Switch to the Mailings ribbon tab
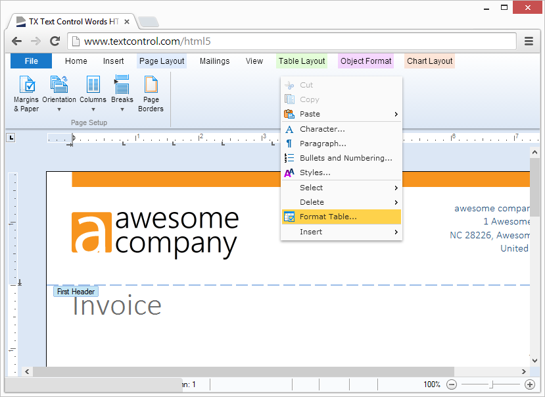This screenshot has width=545, height=397. coord(214,61)
